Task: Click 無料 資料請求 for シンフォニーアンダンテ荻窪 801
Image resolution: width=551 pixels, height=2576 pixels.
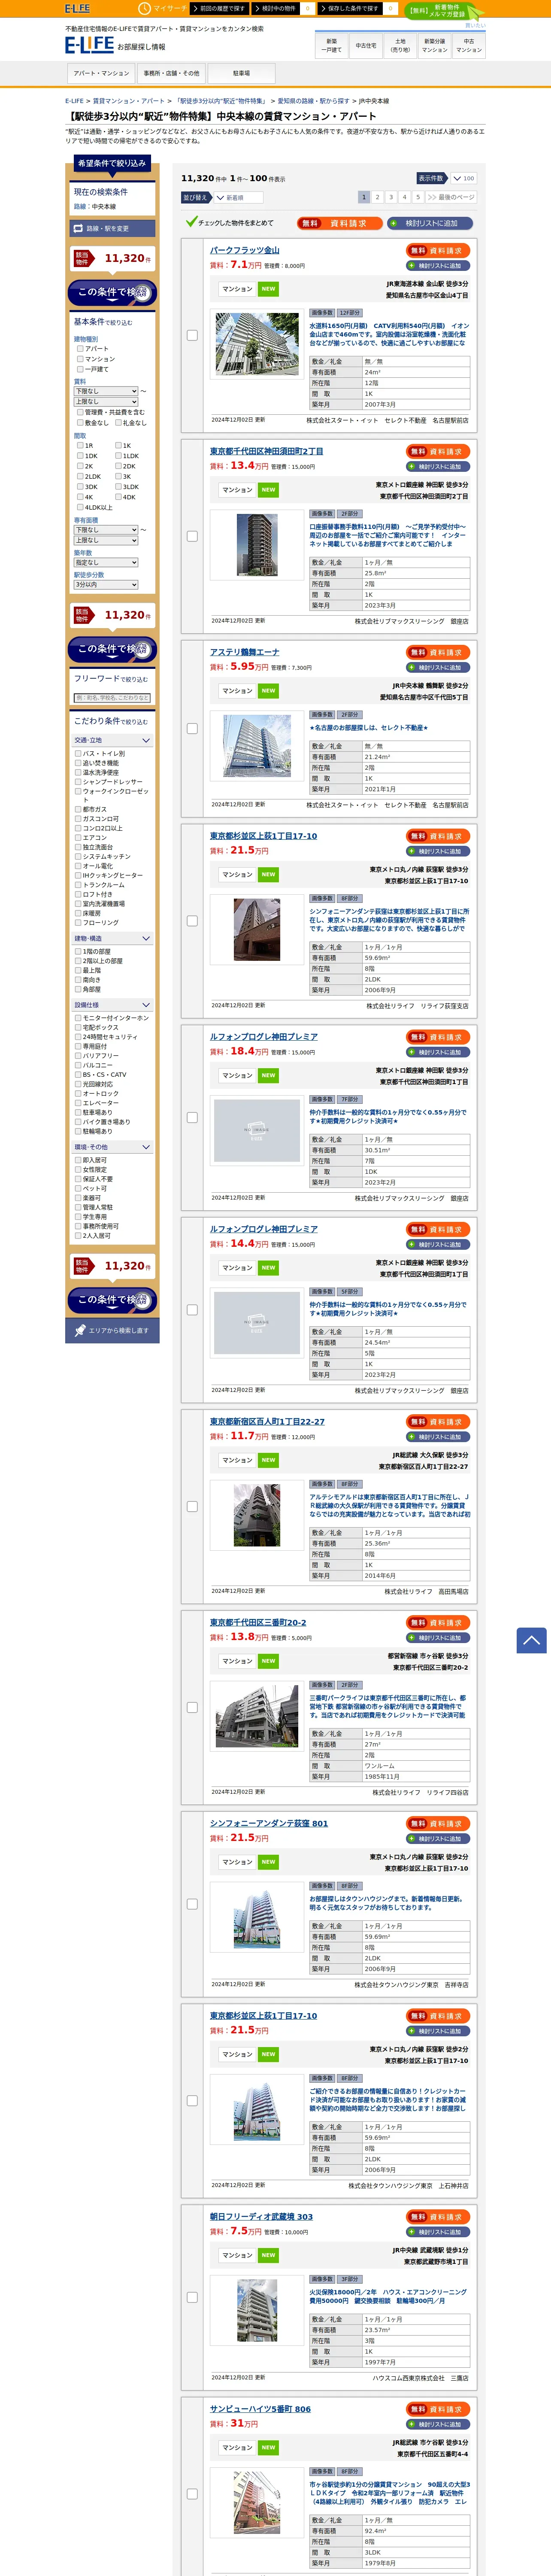Action: [x=438, y=1824]
